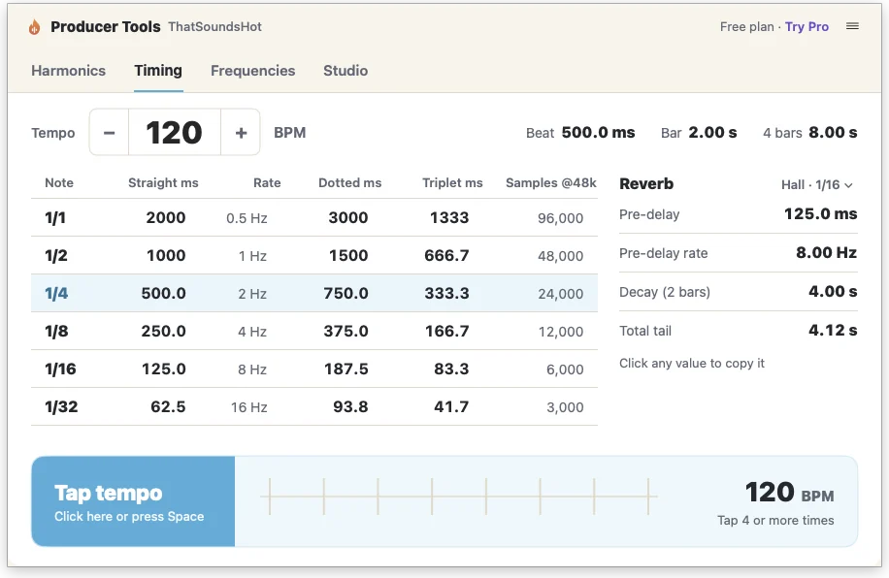Copy straight value 500.0 for 1/4

tap(163, 294)
